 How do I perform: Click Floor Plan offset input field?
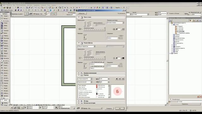click(x=112, y=38)
